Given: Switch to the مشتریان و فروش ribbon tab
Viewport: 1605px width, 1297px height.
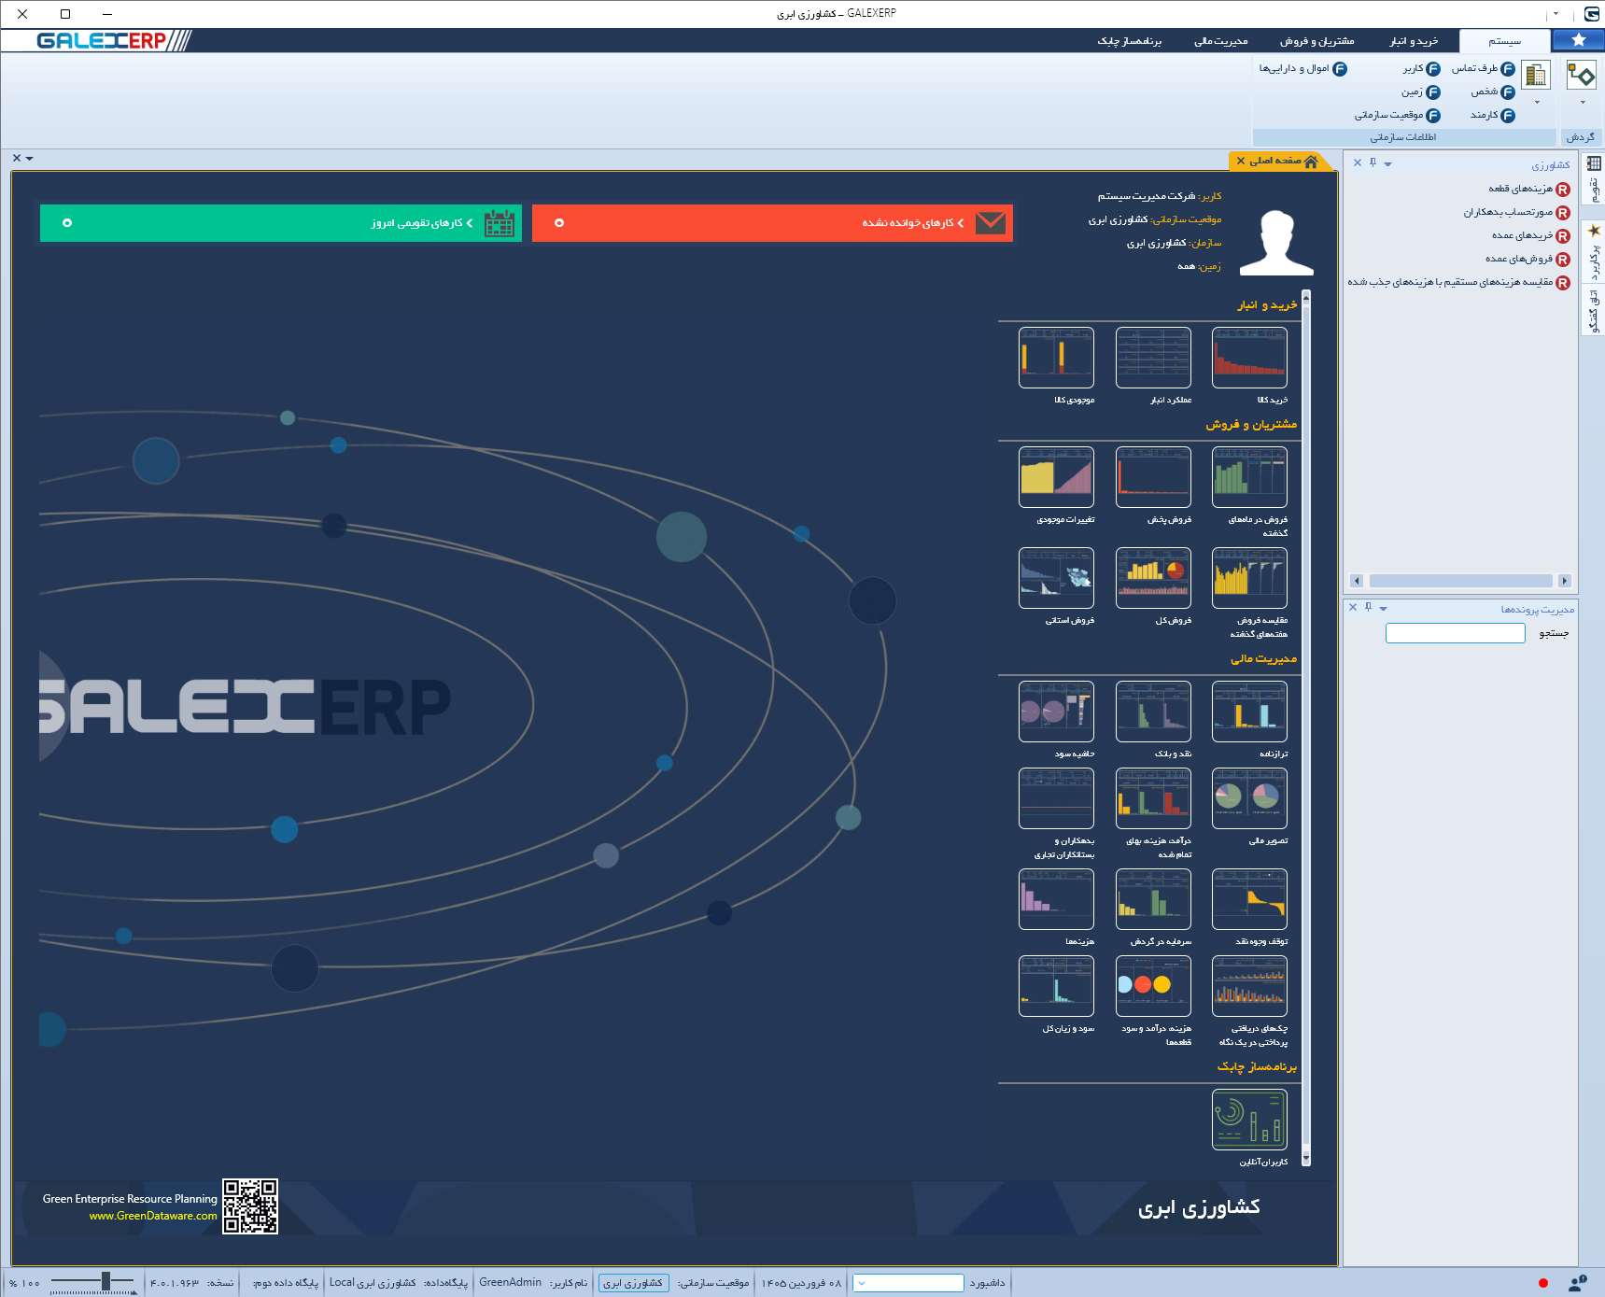Looking at the screenshot, I should pyautogui.click(x=1316, y=41).
